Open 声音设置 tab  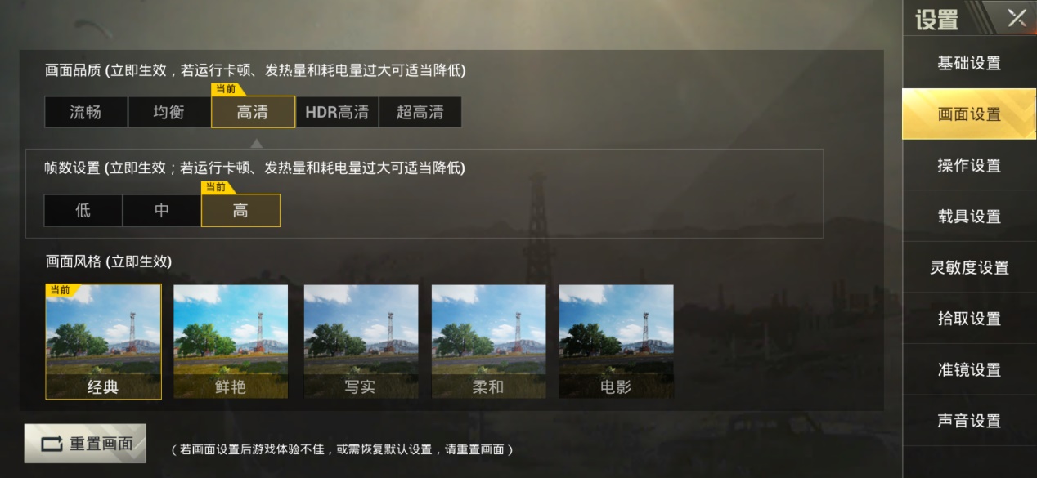click(969, 421)
